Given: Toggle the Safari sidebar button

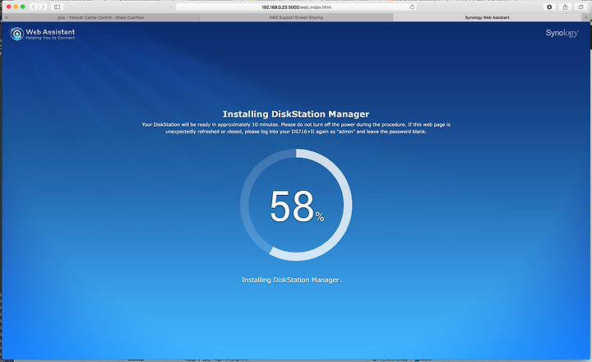Looking at the screenshot, I should coord(57,7).
